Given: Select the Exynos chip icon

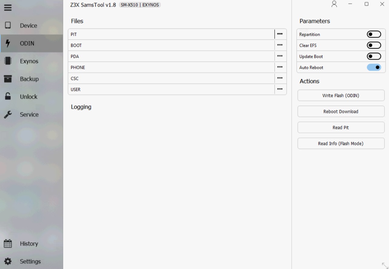Looking at the screenshot, I should point(8,61).
